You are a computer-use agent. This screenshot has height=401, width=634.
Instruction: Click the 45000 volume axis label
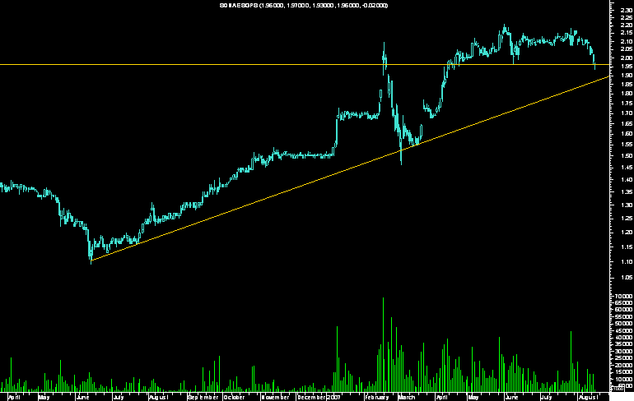pyautogui.click(x=624, y=330)
